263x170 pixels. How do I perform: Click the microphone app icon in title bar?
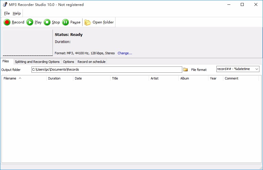(5, 4)
